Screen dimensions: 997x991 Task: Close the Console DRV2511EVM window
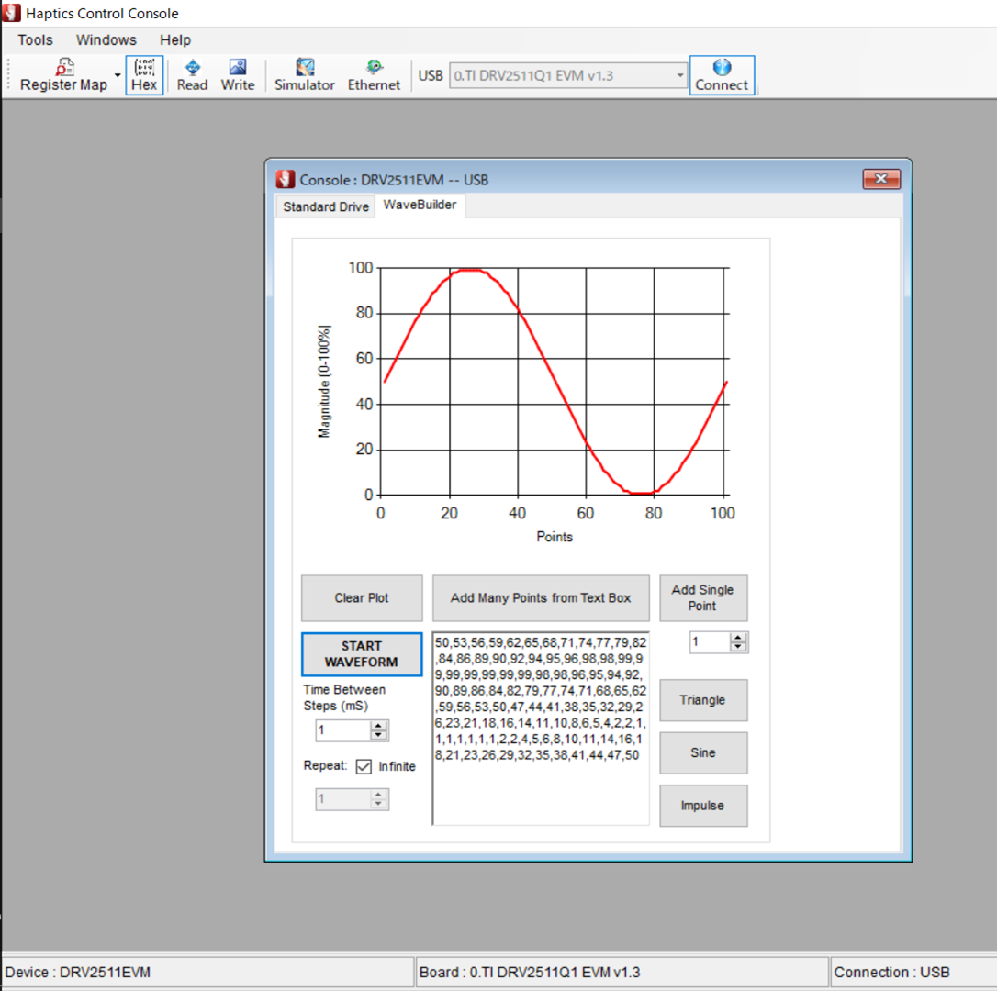pos(881,179)
